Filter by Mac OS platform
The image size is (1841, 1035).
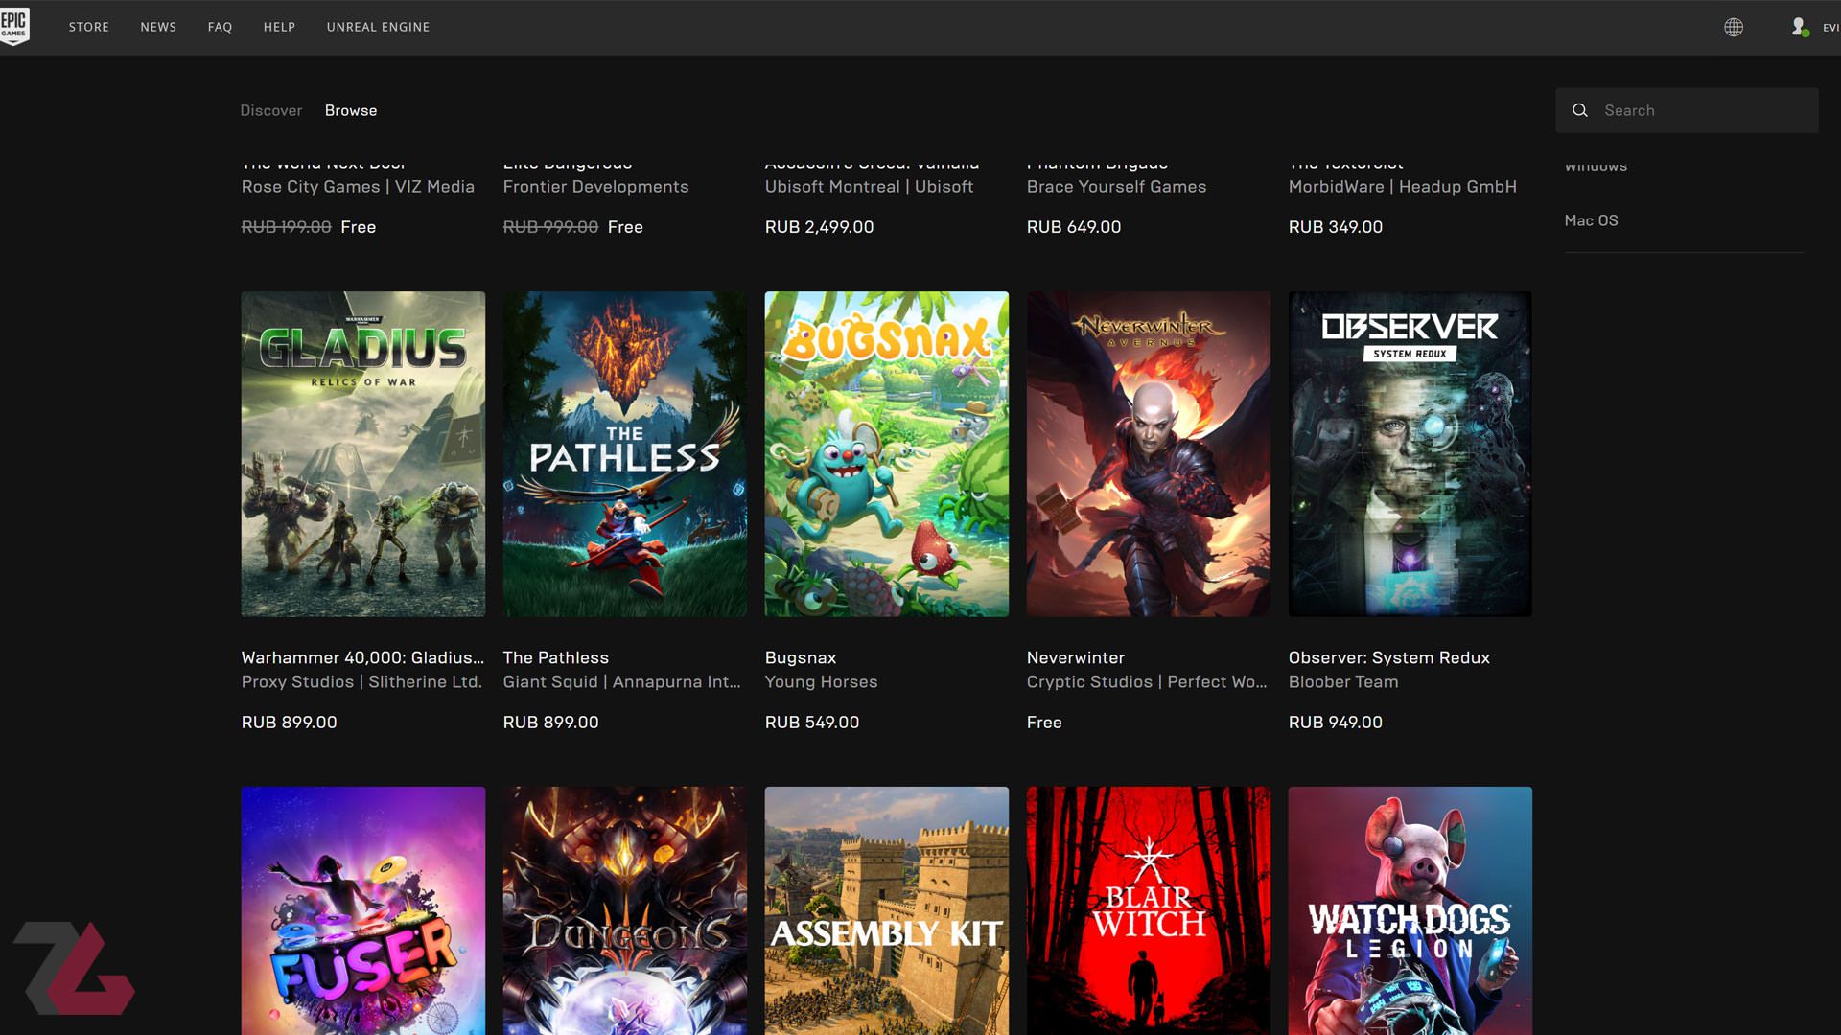pyautogui.click(x=1591, y=220)
